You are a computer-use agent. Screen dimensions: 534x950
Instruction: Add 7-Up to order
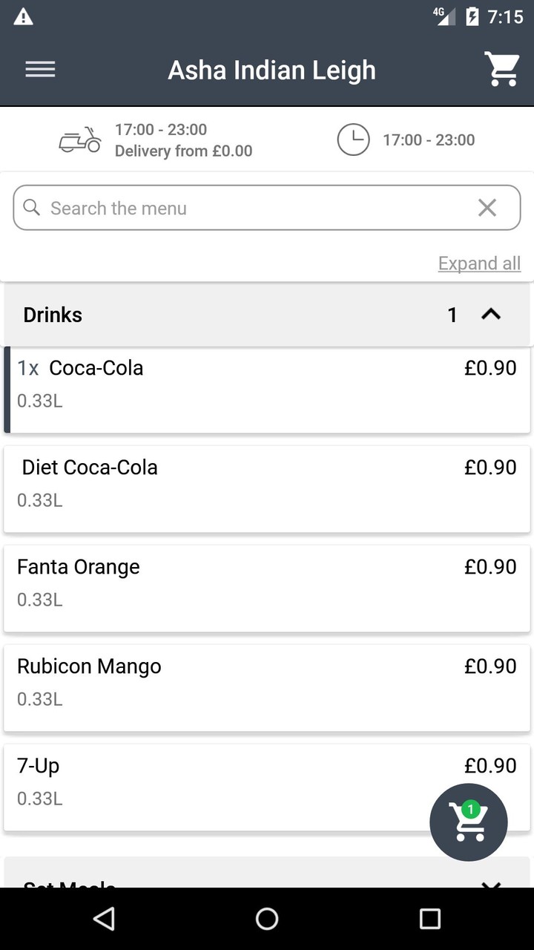point(222,787)
